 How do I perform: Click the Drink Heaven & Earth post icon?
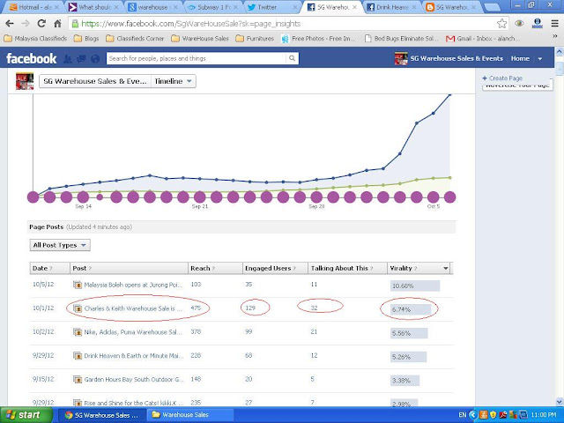[78, 356]
